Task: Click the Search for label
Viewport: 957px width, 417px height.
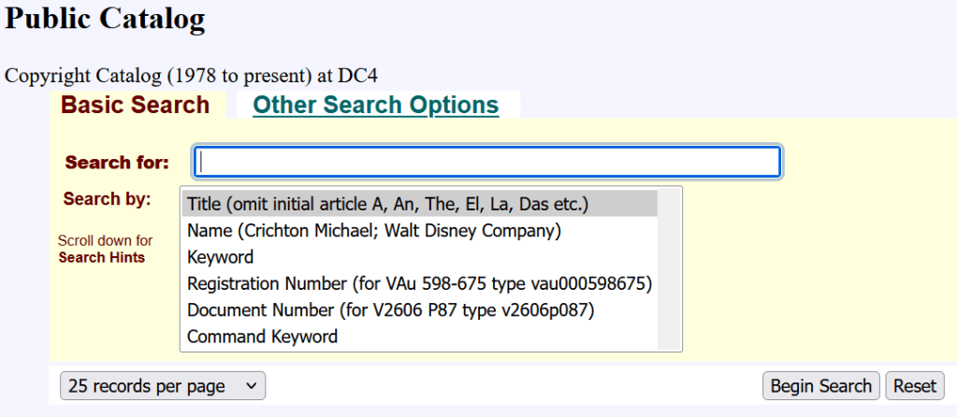Action: pos(117,163)
